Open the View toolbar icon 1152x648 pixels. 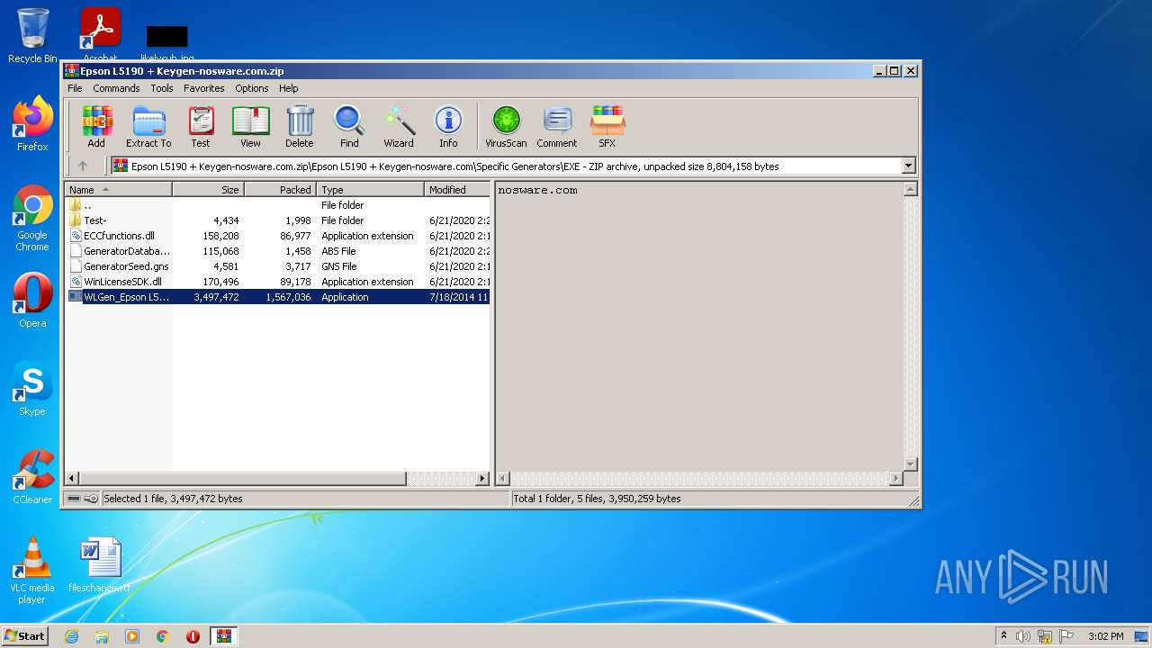250,127
